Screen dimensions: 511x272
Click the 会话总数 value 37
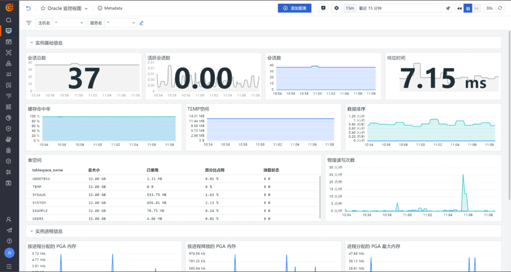coord(84,78)
